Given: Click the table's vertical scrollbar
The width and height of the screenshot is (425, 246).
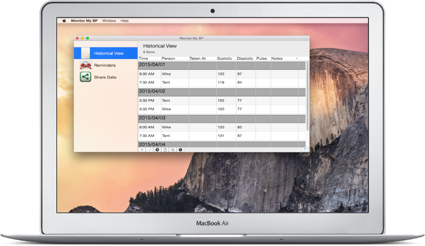Looking at the screenshot, I should [307, 96].
